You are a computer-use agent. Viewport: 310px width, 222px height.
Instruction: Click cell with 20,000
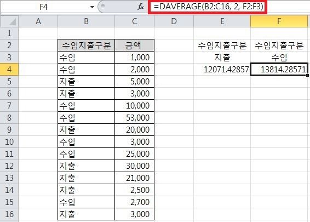[134, 130]
